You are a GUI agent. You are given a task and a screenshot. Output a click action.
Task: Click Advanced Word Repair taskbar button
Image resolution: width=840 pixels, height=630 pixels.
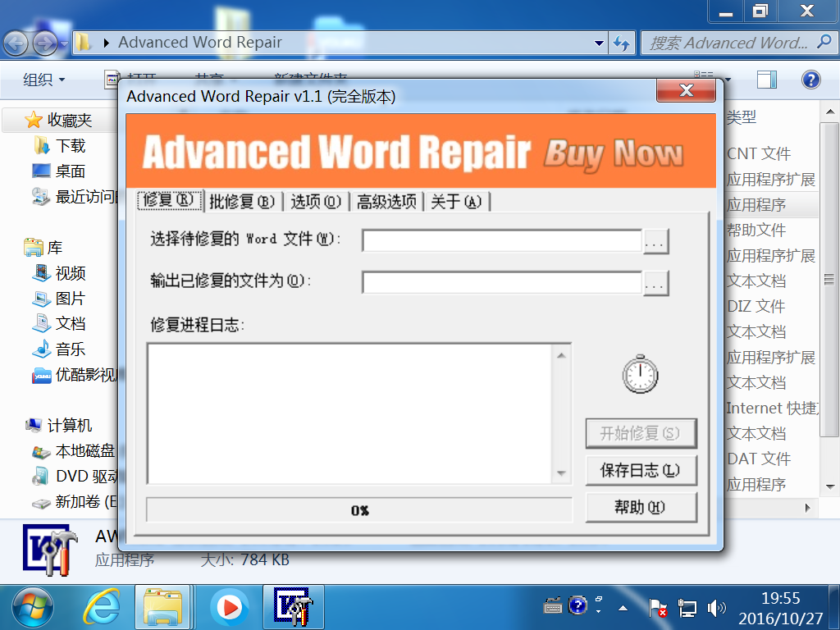pos(294,608)
